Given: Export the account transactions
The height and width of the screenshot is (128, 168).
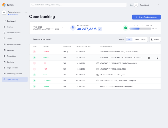Looking at the screenshot, I should click(x=155, y=39).
